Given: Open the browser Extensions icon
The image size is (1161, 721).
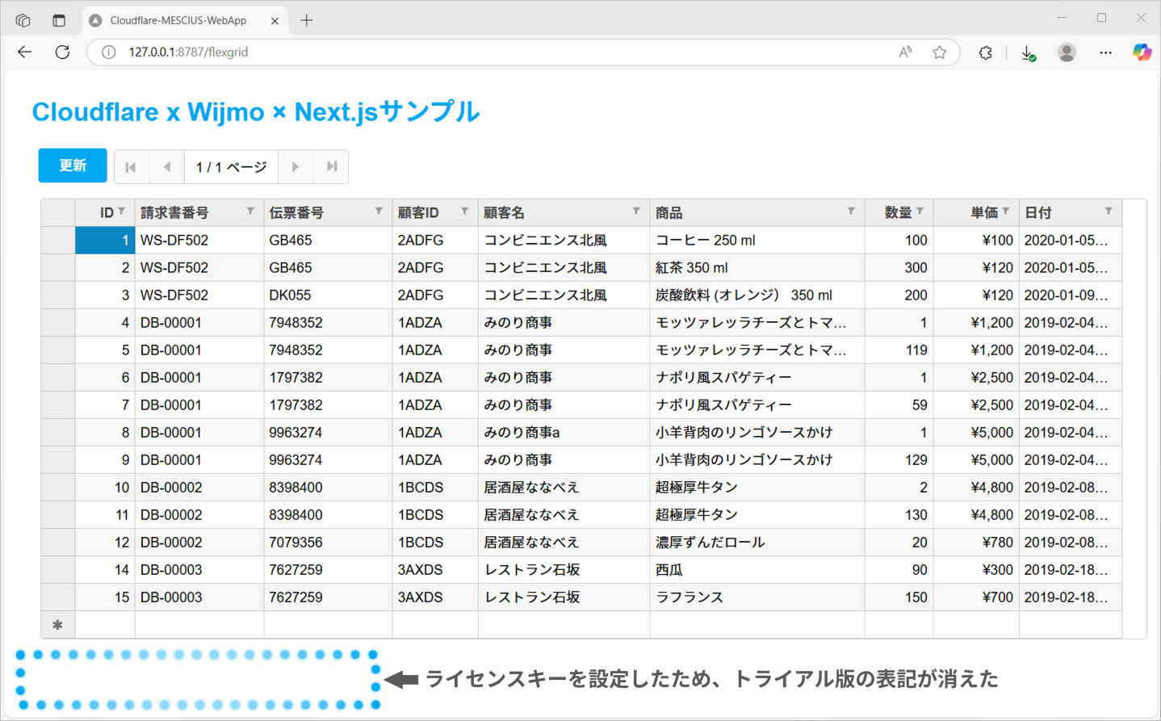Looking at the screenshot, I should (985, 52).
